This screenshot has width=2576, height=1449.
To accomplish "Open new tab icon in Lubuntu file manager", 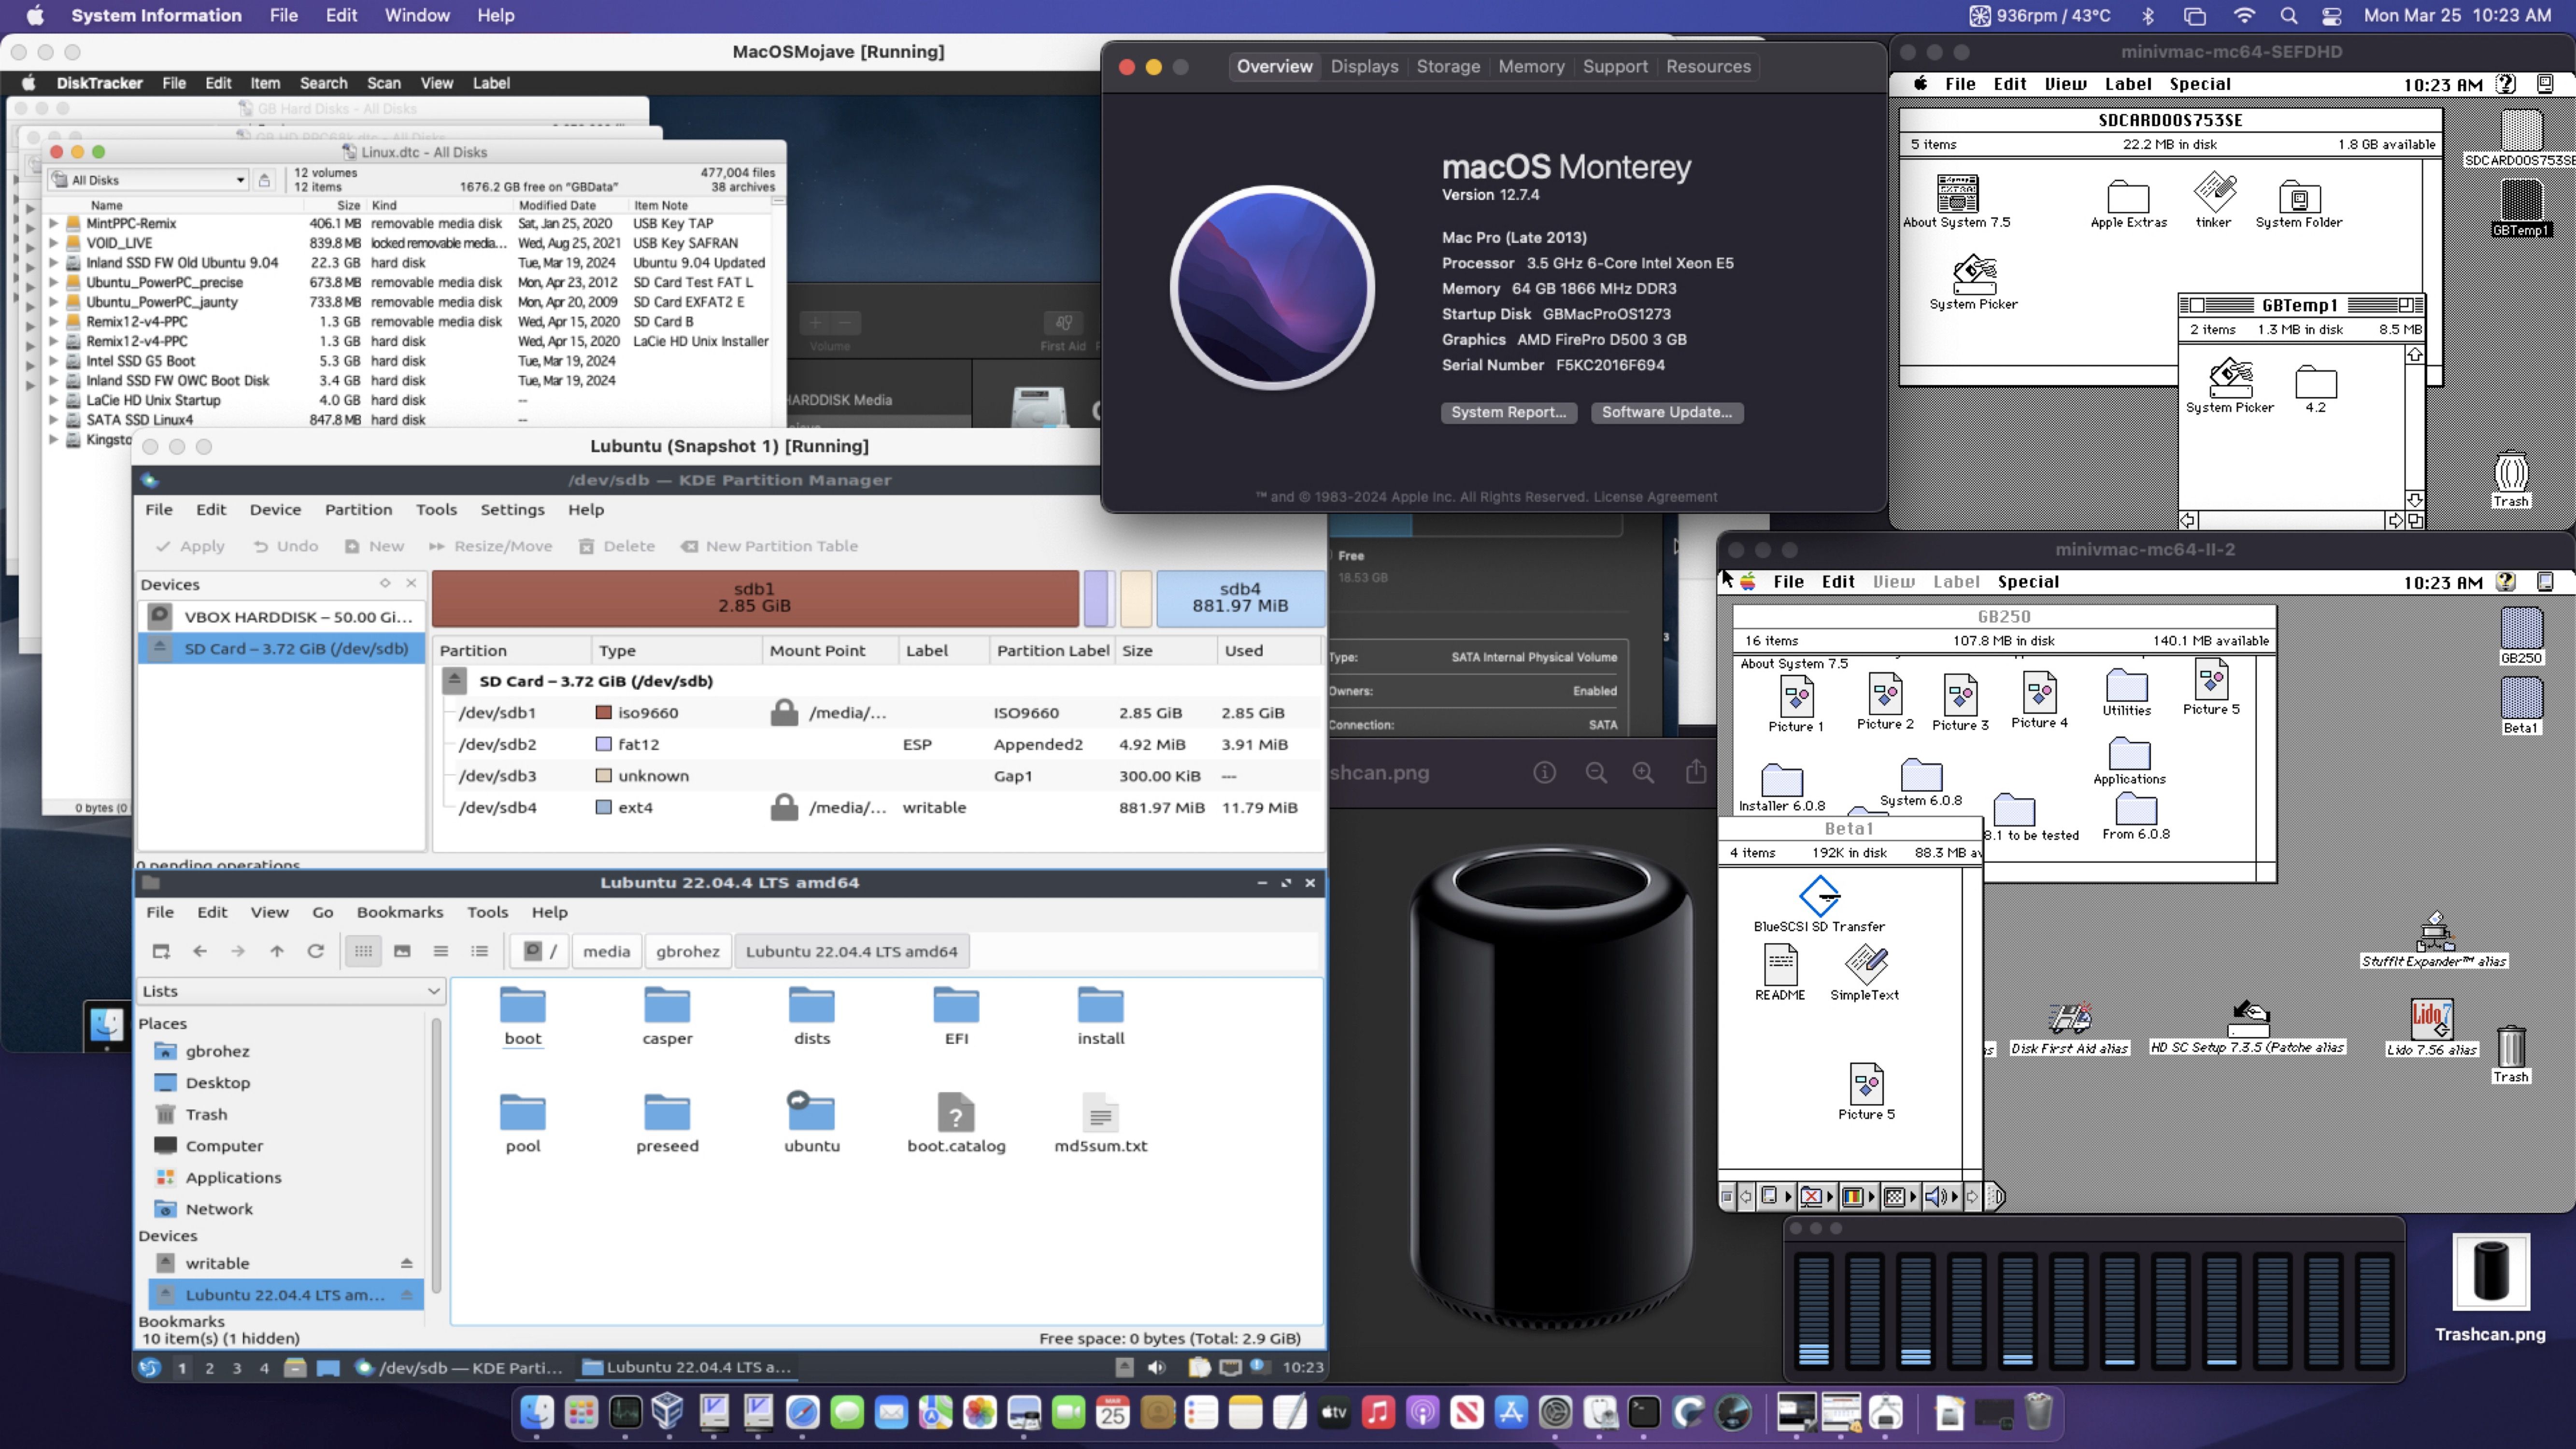I will pyautogui.click(x=160, y=951).
